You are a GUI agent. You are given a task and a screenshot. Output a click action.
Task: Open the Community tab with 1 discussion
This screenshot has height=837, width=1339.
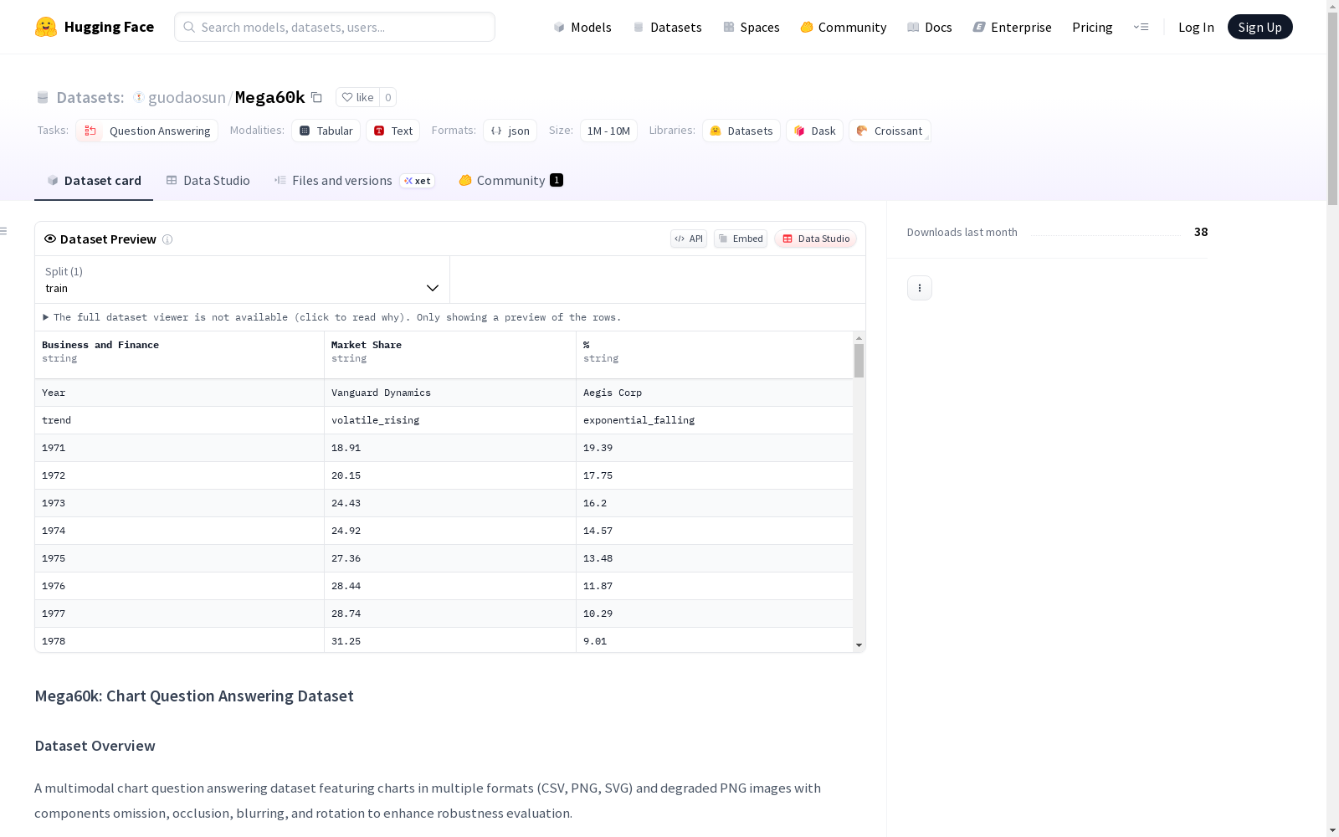tap(510, 181)
